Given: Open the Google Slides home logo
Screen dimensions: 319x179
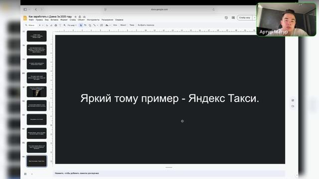Looking at the screenshot, I should (25, 18).
